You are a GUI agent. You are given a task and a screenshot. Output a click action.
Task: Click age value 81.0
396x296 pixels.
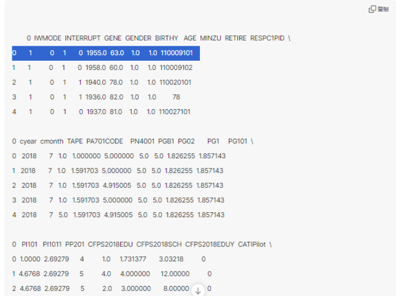(x=116, y=111)
